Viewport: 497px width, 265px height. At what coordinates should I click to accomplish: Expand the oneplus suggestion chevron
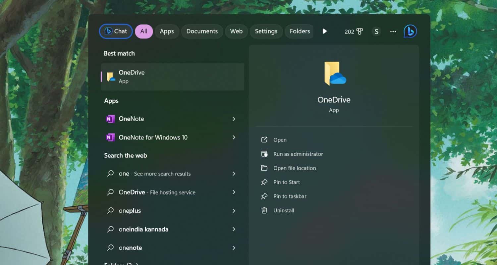[234, 211]
